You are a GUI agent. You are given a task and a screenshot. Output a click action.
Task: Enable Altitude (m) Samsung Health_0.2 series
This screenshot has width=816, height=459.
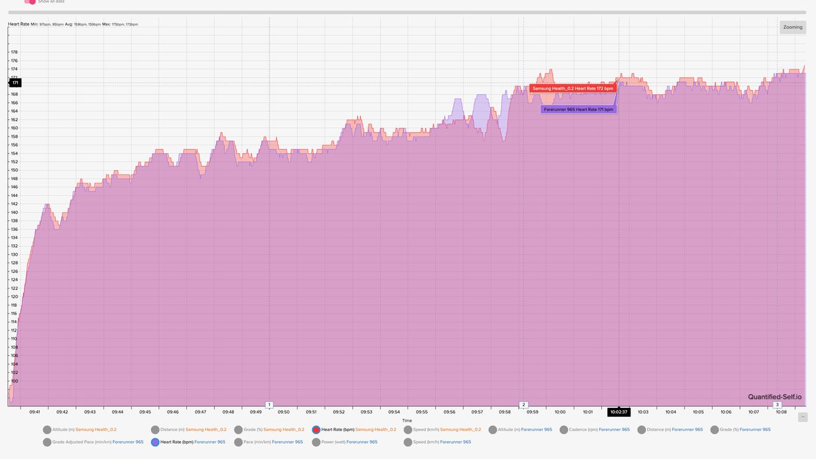pos(47,430)
